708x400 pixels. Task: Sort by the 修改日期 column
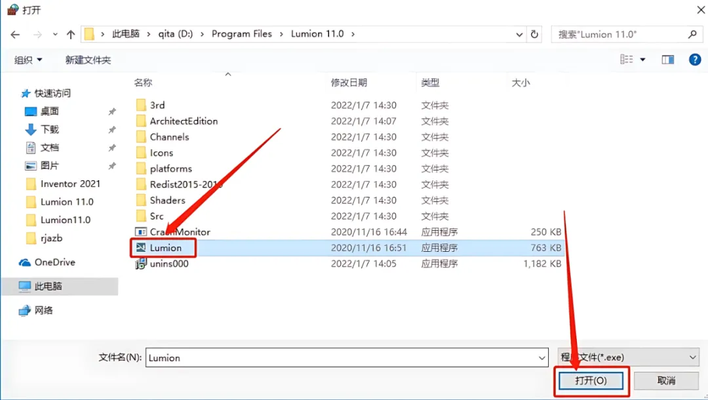[x=349, y=83]
